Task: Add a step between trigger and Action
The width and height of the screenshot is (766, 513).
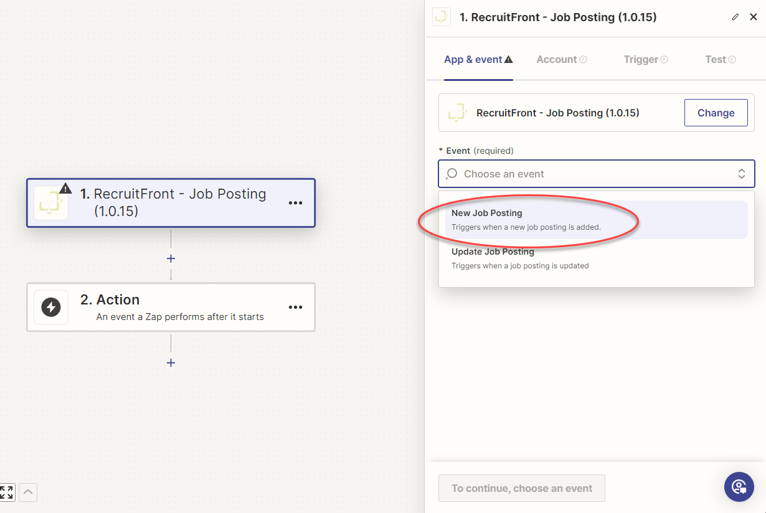Action: pos(171,258)
